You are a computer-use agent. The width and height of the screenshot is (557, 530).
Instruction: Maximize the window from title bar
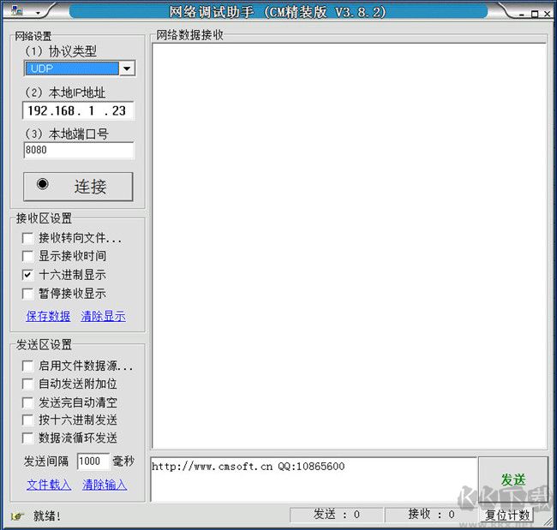click(x=535, y=14)
